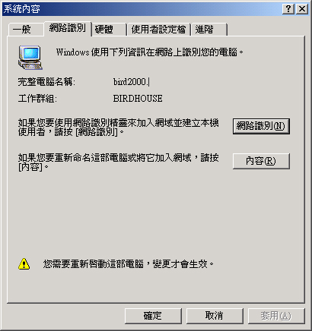Click the question mark help button
312x331 pixels.
(x=288, y=9)
